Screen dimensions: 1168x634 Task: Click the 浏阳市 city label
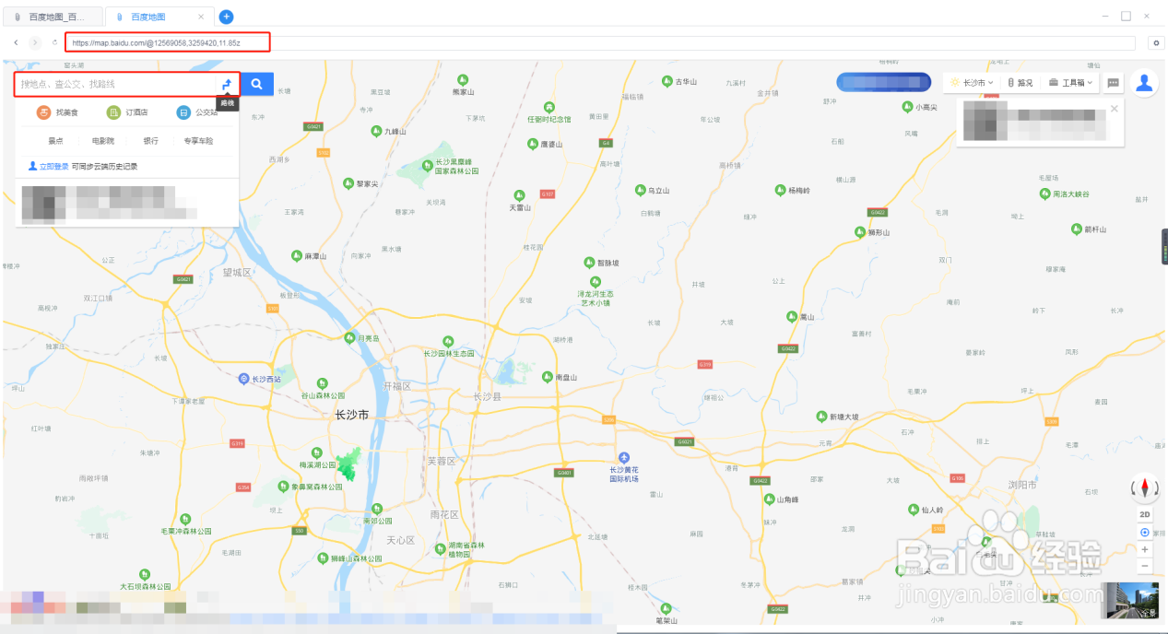click(x=1021, y=485)
